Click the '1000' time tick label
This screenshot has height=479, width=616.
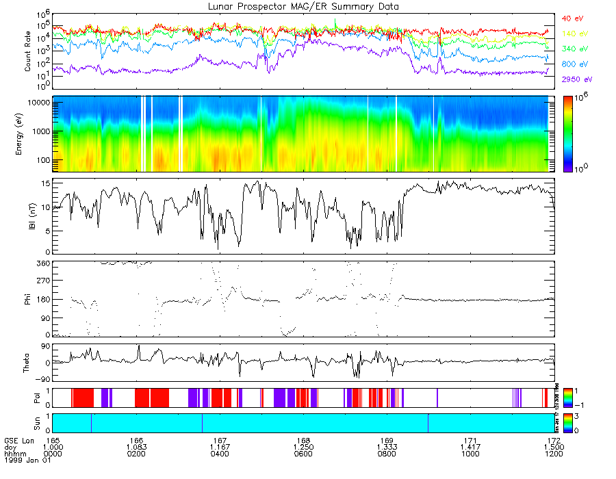[470, 454]
